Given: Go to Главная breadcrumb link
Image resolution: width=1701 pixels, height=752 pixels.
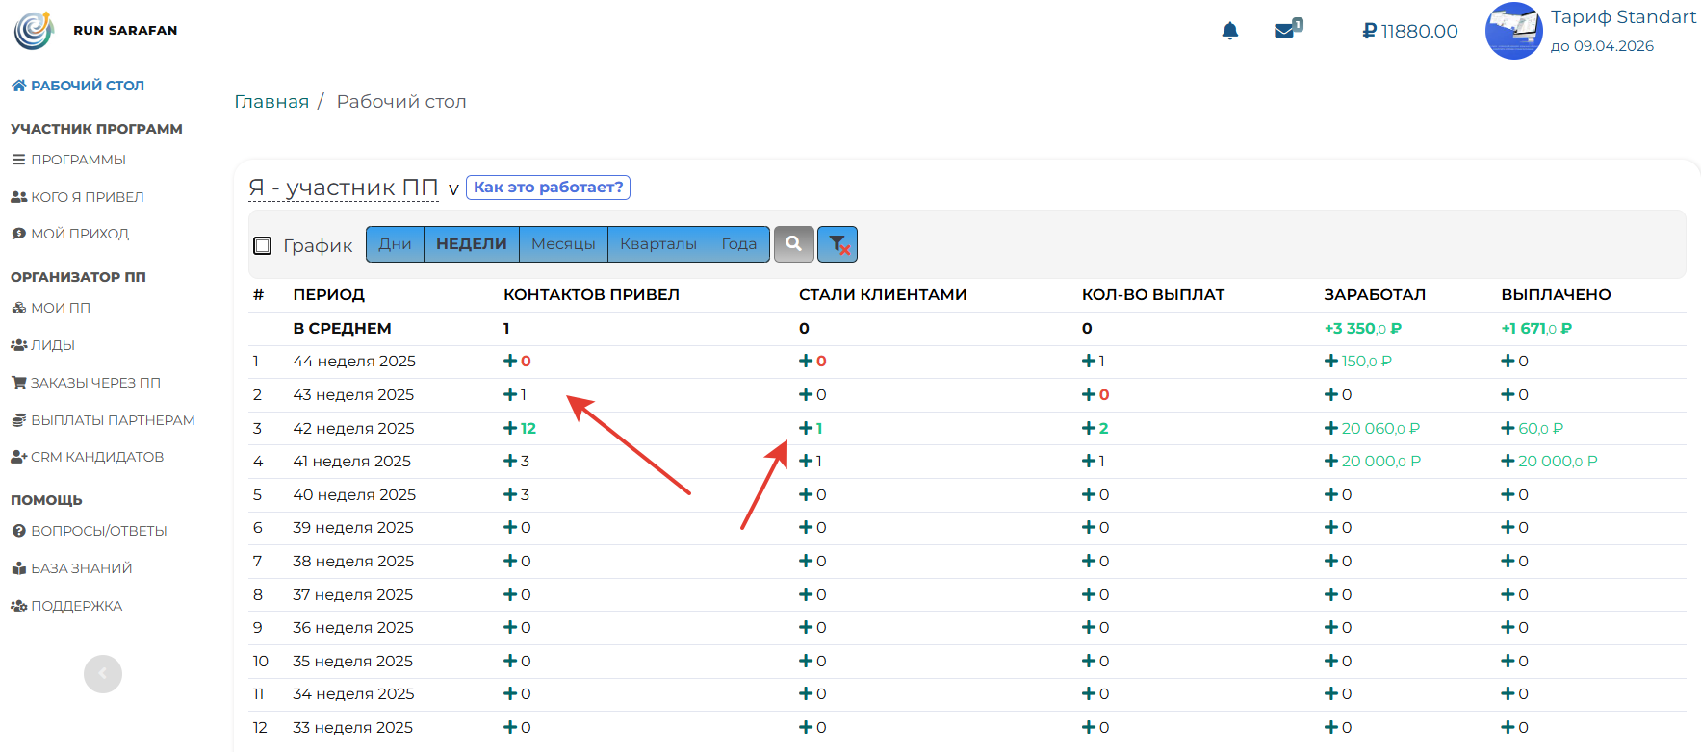Looking at the screenshot, I should (271, 102).
